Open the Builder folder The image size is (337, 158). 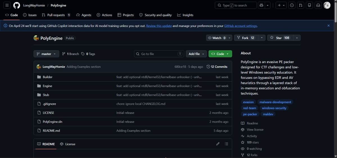(x=48, y=77)
